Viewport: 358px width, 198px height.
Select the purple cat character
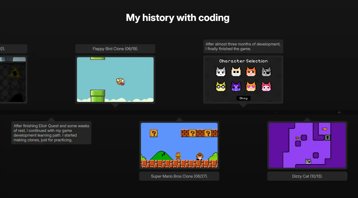236,86
